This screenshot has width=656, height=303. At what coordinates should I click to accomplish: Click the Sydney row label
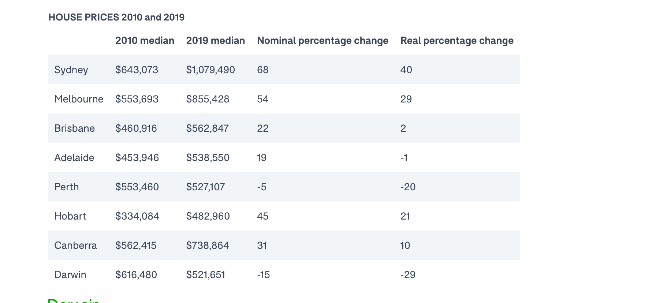point(71,70)
